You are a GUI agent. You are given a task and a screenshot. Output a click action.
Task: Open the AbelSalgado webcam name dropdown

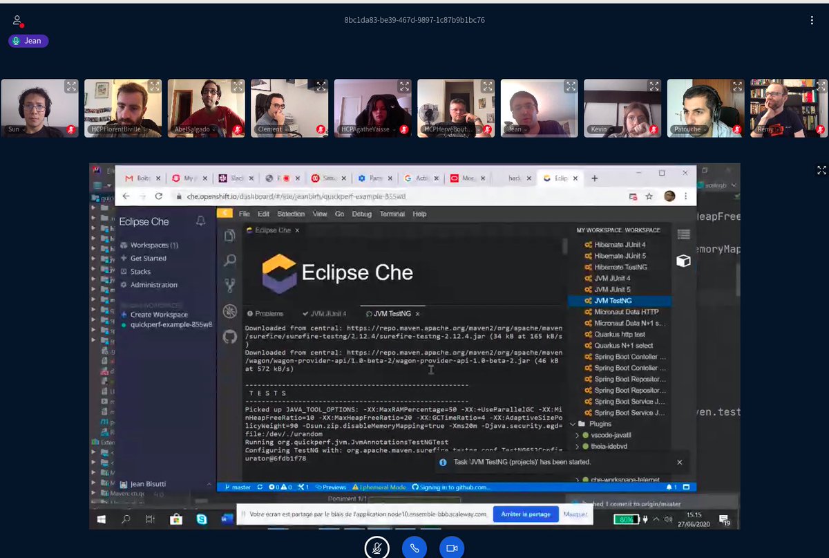pyautogui.click(x=193, y=129)
